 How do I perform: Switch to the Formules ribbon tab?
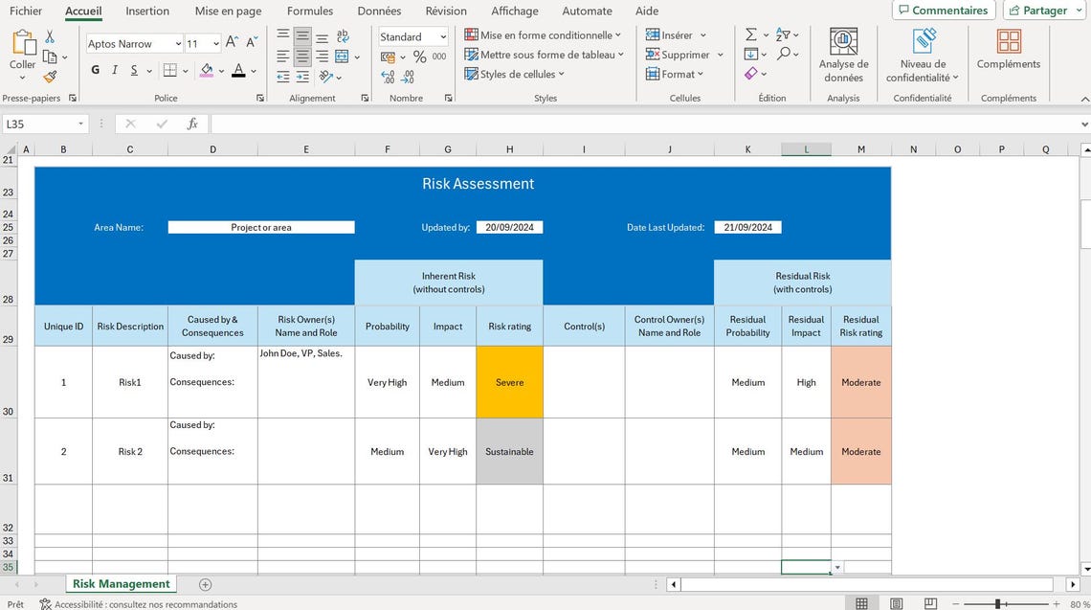[309, 11]
